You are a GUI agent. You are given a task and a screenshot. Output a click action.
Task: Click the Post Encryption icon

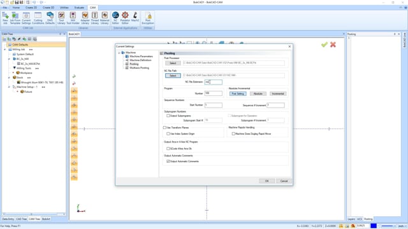[148, 18]
